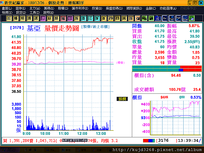Open the 檢視(V) menu

(x=7, y=13)
